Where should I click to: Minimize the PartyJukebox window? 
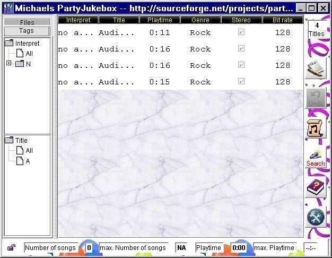point(300,8)
